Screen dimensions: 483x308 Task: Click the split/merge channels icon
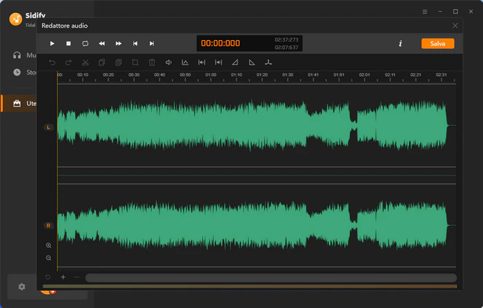pos(268,63)
